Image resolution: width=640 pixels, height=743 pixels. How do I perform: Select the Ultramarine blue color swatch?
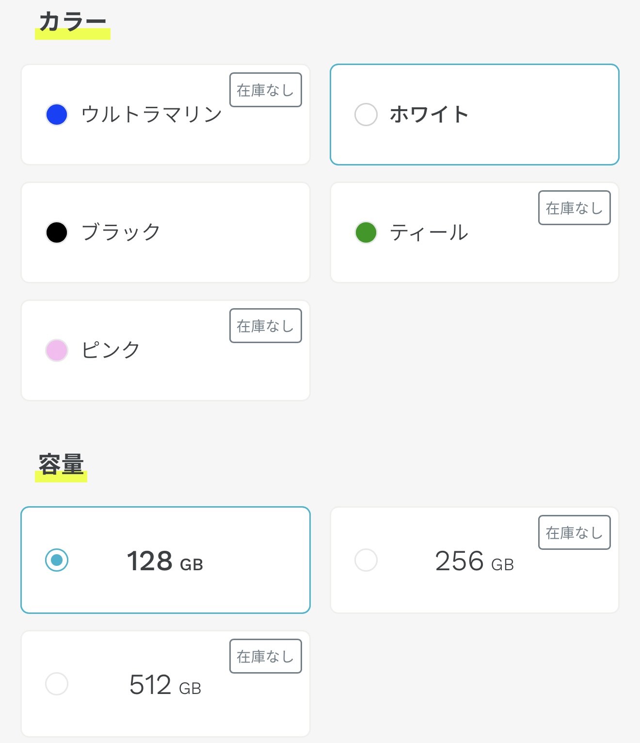coord(57,115)
